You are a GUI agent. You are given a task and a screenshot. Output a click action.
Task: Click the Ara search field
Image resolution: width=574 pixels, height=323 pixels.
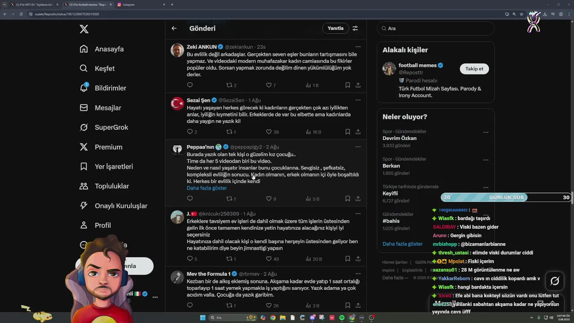click(435, 28)
